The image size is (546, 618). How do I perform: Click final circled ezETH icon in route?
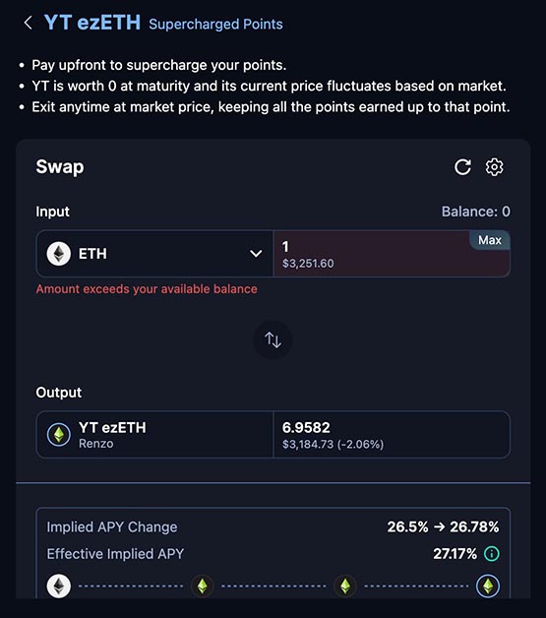(x=488, y=587)
